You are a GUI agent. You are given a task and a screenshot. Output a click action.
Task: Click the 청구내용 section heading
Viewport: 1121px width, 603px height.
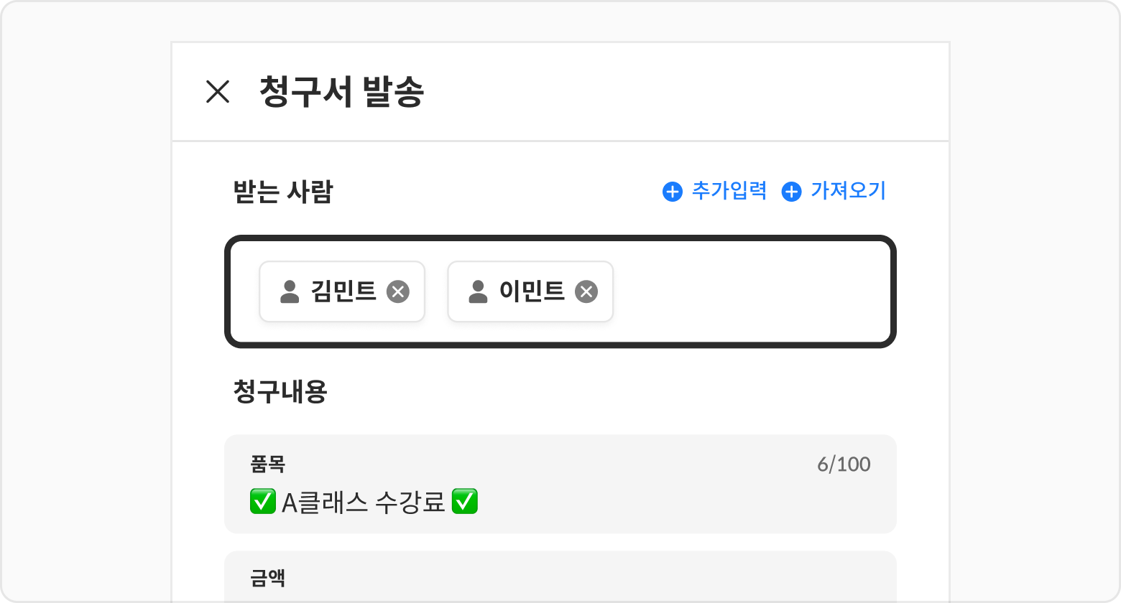tap(280, 391)
